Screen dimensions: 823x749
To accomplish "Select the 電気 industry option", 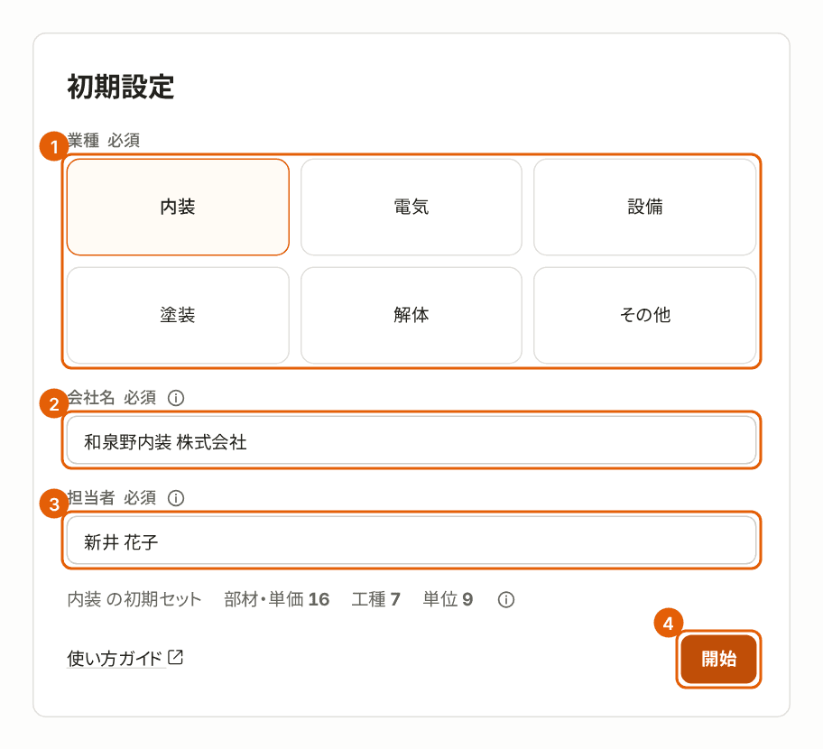I will click(411, 207).
